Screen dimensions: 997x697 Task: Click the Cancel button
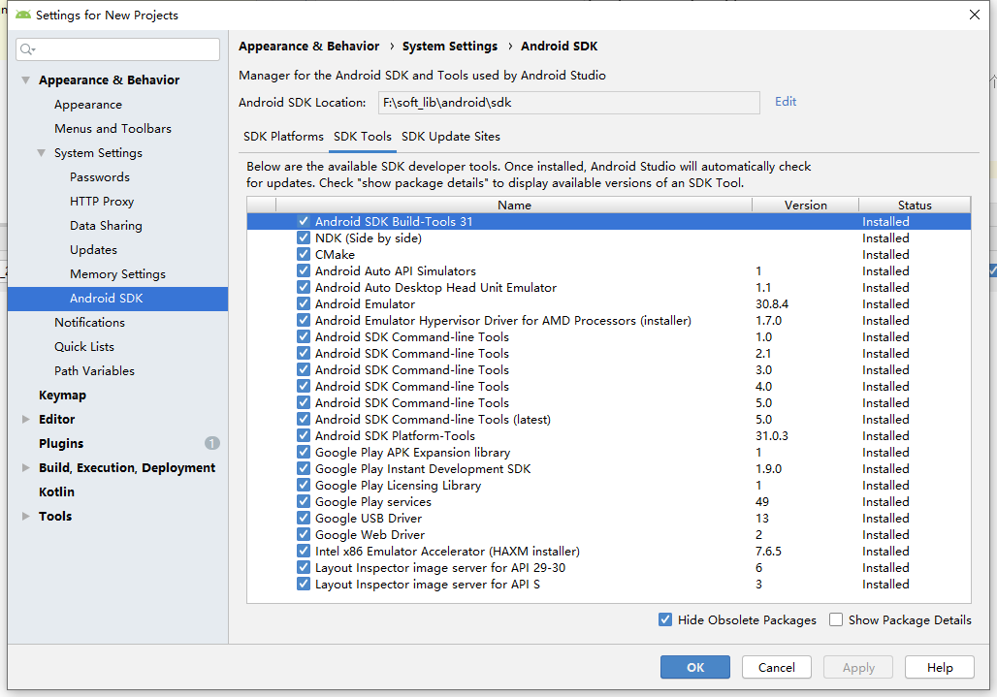(x=776, y=667)
